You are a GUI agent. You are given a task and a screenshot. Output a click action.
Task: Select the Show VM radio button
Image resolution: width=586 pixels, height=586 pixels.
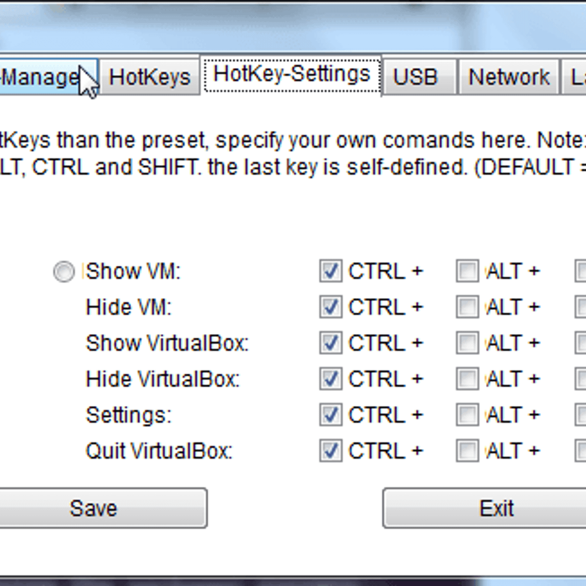[x=64, y=272]
